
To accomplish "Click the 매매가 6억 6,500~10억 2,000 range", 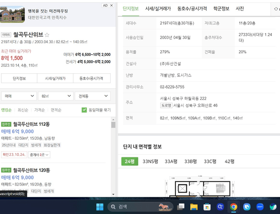I will click(87, 55).
